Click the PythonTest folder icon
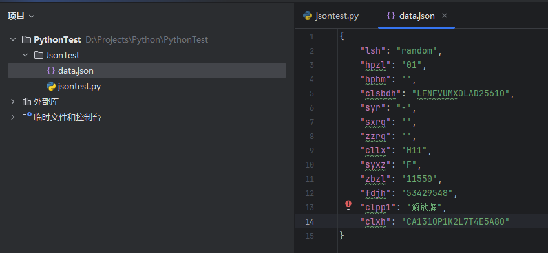The height and width of the screenshot is (253, 548). pyautogui.click(x=26, y=39)
